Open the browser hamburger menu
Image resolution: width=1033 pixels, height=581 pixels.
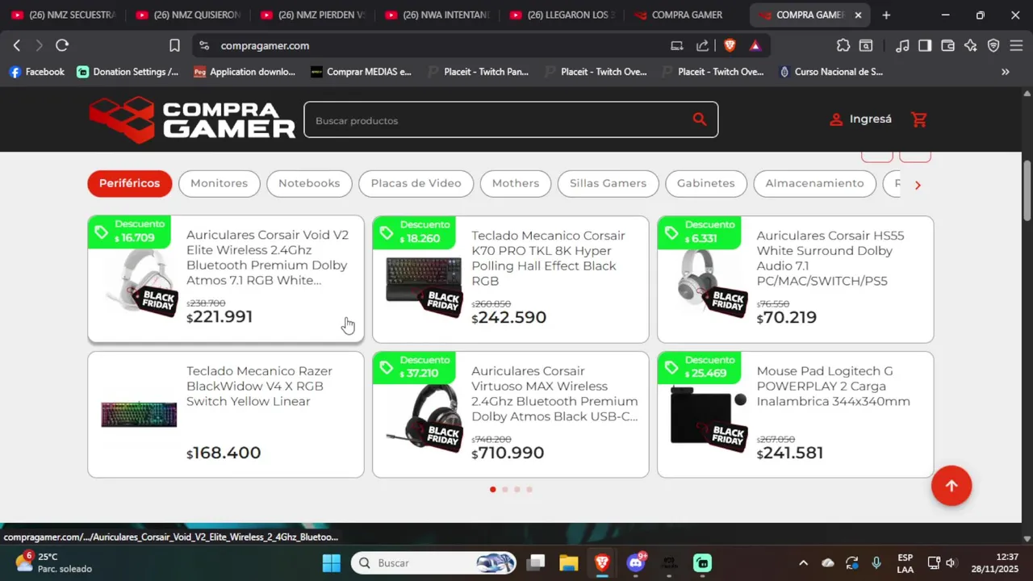click(x=1016, y=46)
